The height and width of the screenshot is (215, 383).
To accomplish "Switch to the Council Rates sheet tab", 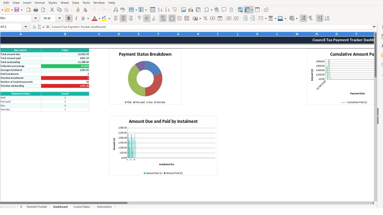I will pos(82,207).
